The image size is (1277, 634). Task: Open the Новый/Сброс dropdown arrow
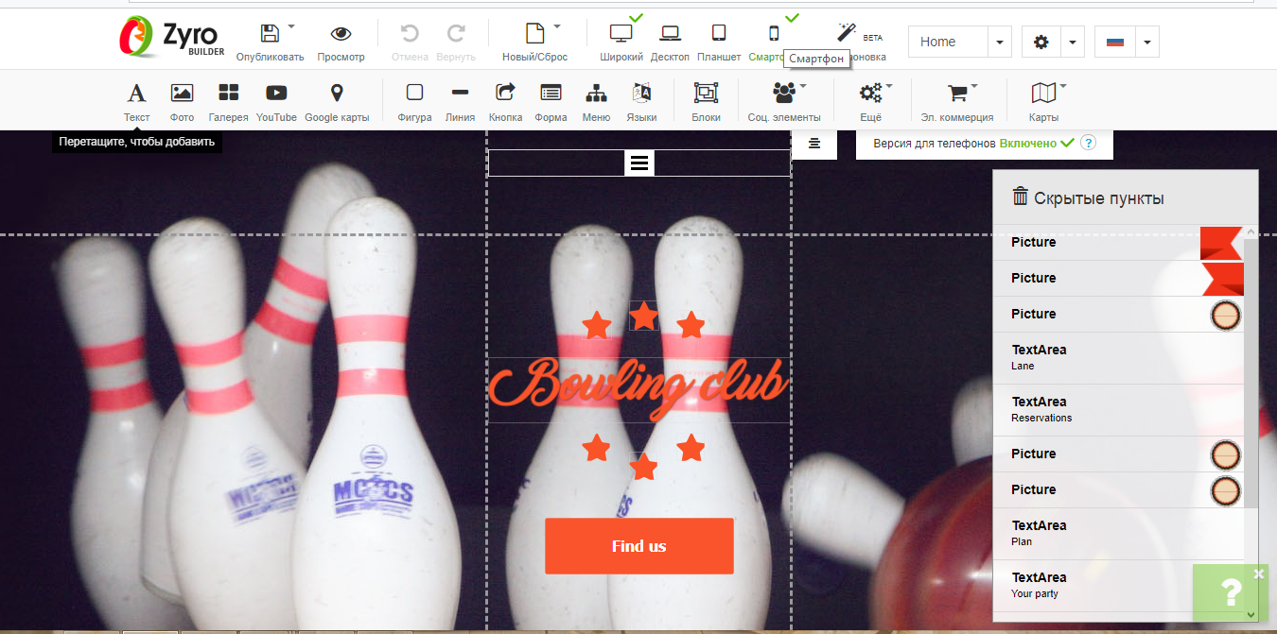[557, 26]
